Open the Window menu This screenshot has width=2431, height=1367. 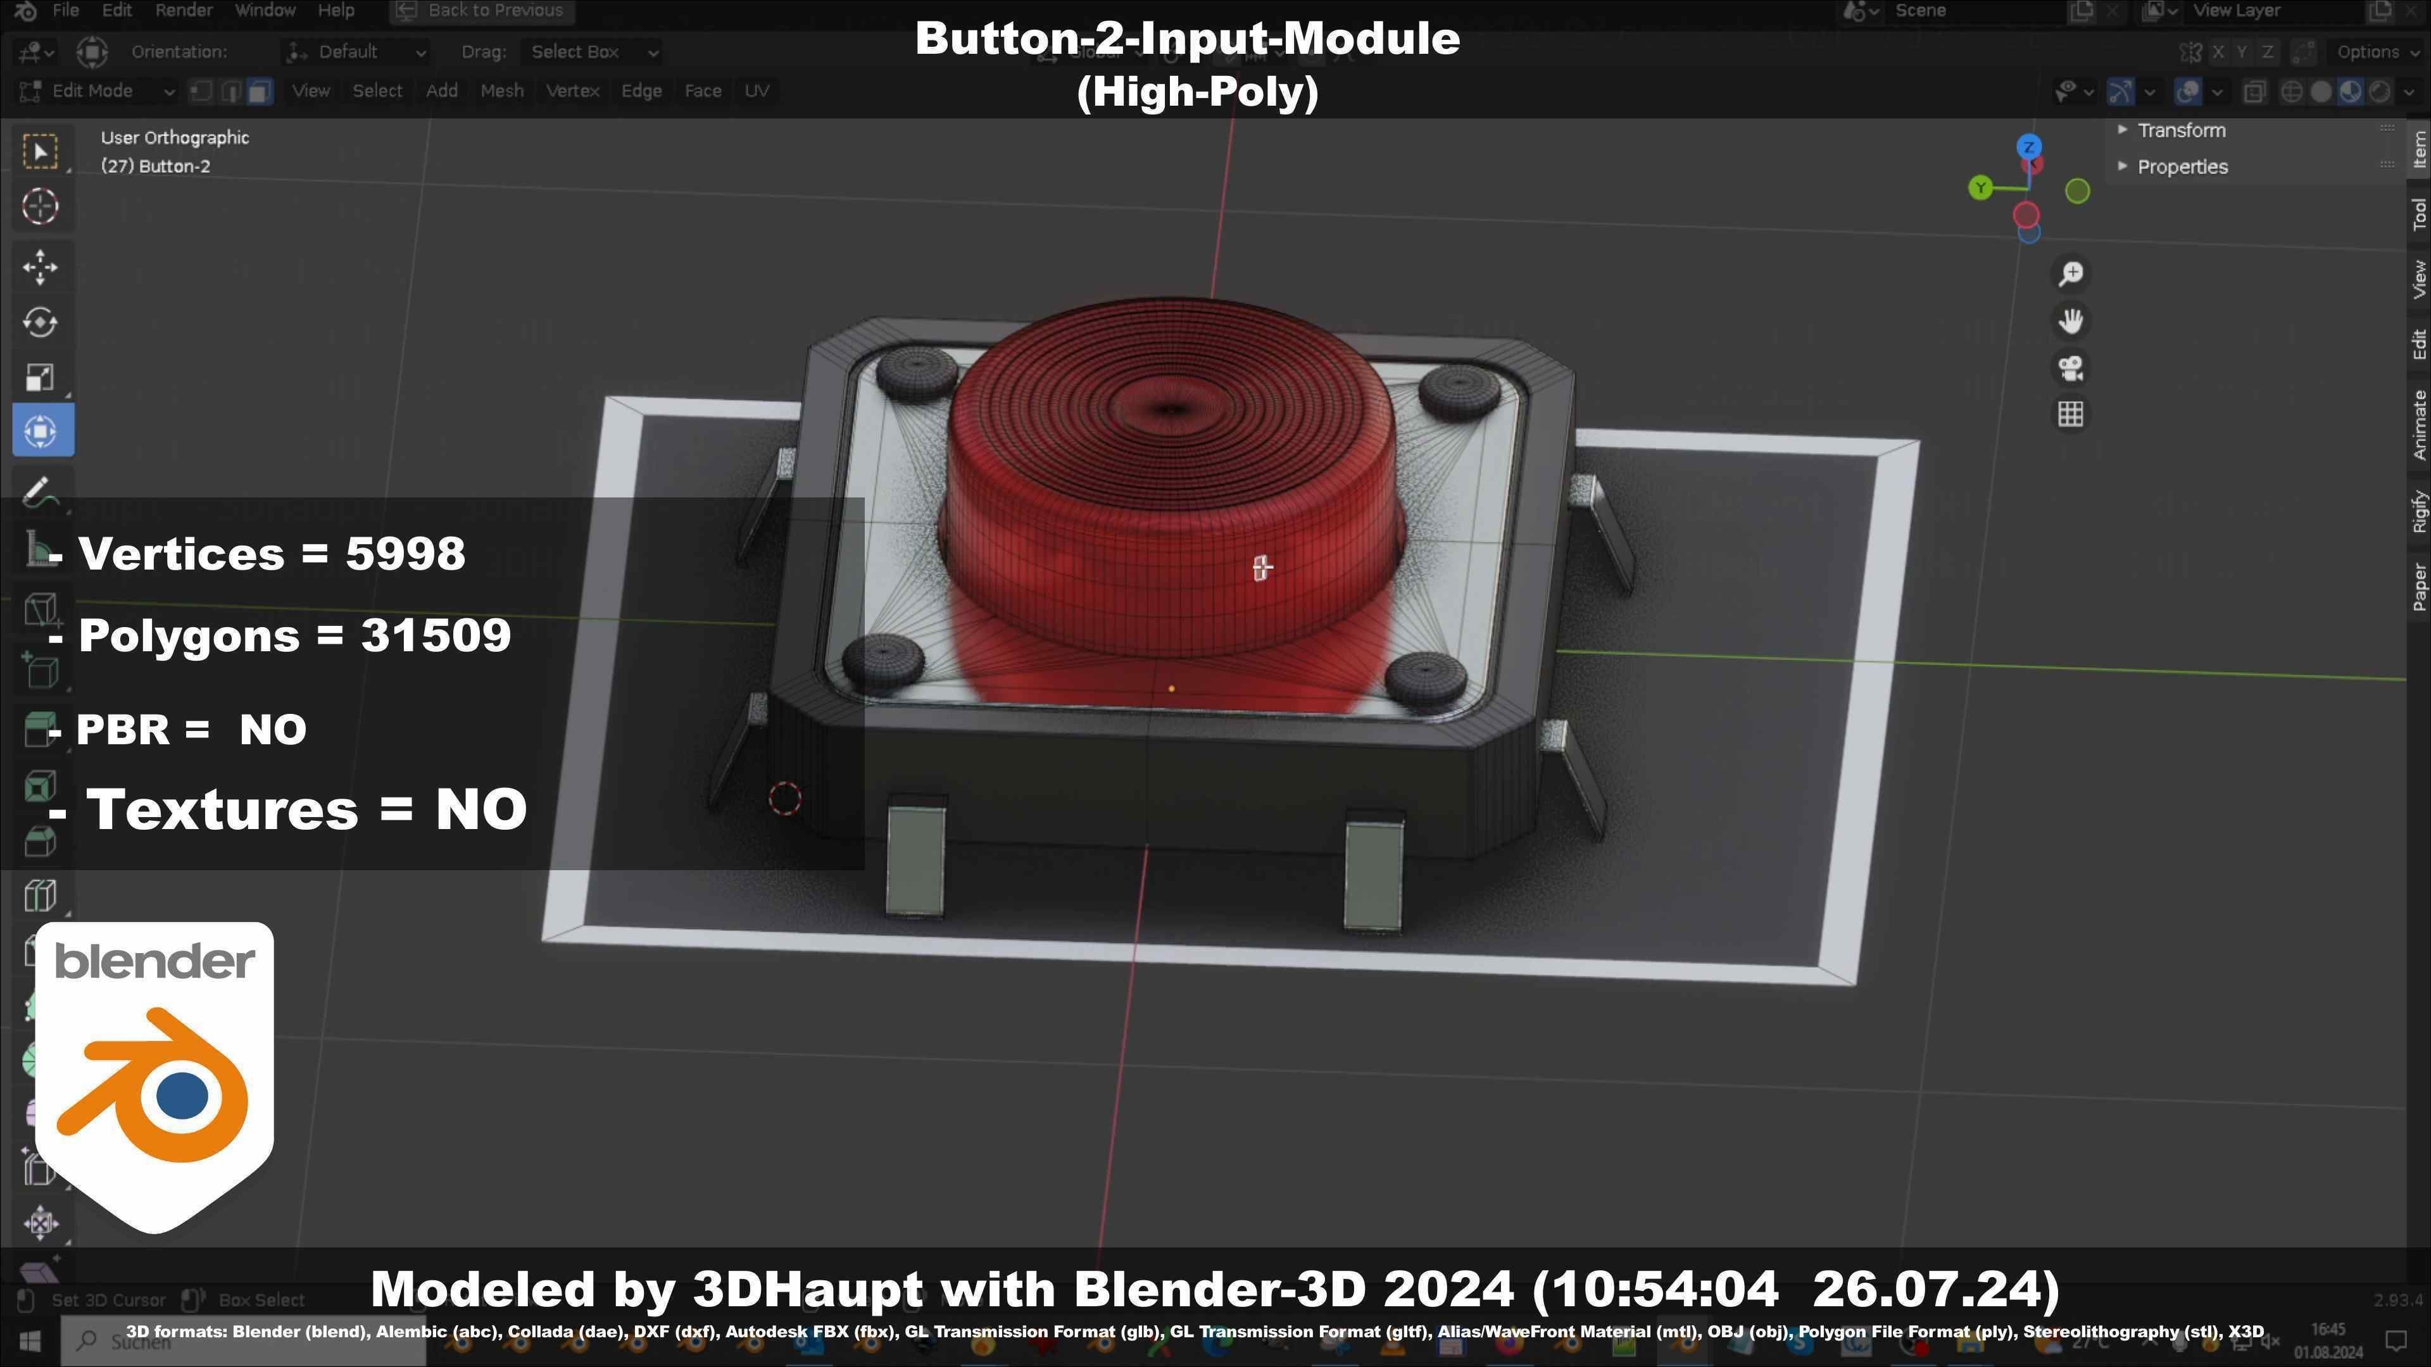(x=265, y=10)
